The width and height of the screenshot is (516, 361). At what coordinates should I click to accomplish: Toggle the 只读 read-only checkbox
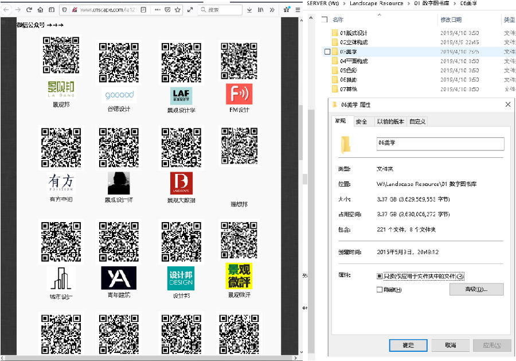coord(379,276)
